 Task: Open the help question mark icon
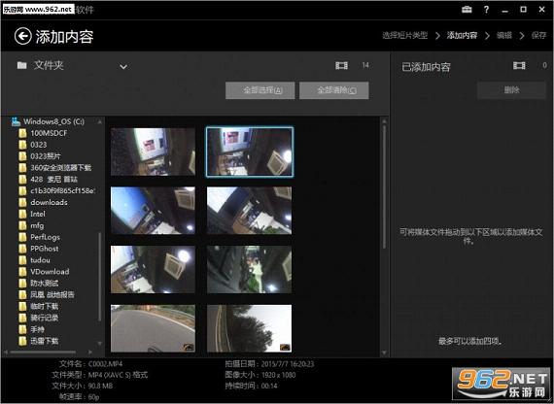(486, 10)
